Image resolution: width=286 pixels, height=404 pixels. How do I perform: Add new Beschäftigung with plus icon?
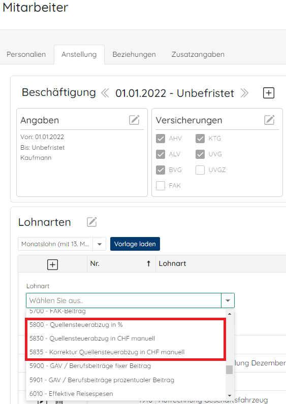coord(268,93)
